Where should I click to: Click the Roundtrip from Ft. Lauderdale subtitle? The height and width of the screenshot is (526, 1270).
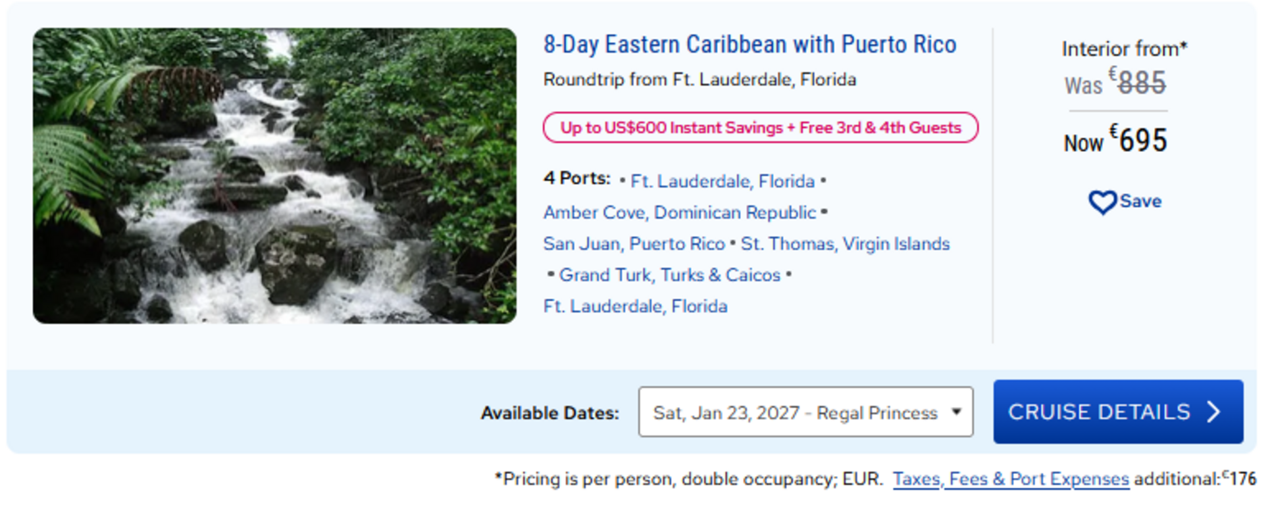(x=699, y=80)
